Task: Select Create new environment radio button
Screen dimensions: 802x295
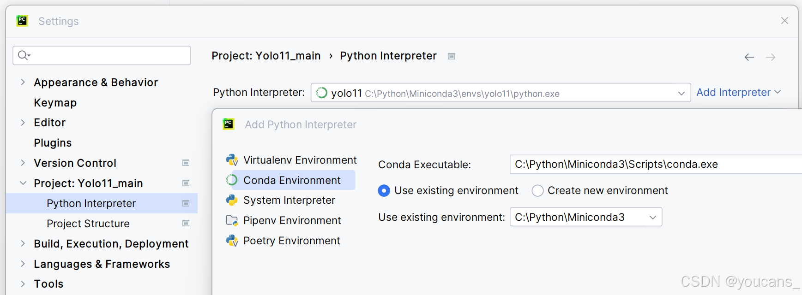Action: [x=537, y=191]
